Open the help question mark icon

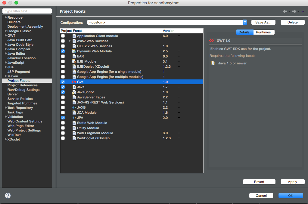pyautogui.click(x=8, y=196)
